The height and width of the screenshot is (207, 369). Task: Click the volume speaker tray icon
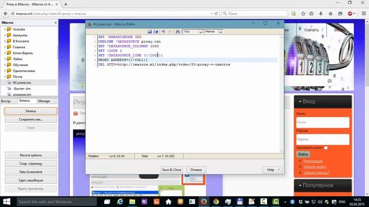coord(319,202)
